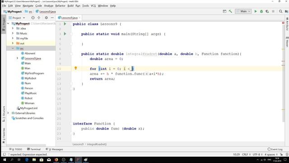Open the Edge browser in taskbar
Image resolution: width=289 pixels, height=163 pixels.
pos(27,160)
